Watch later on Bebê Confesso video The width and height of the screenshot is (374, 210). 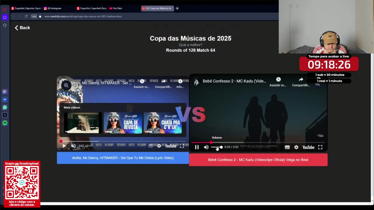(x=278, y=82)
